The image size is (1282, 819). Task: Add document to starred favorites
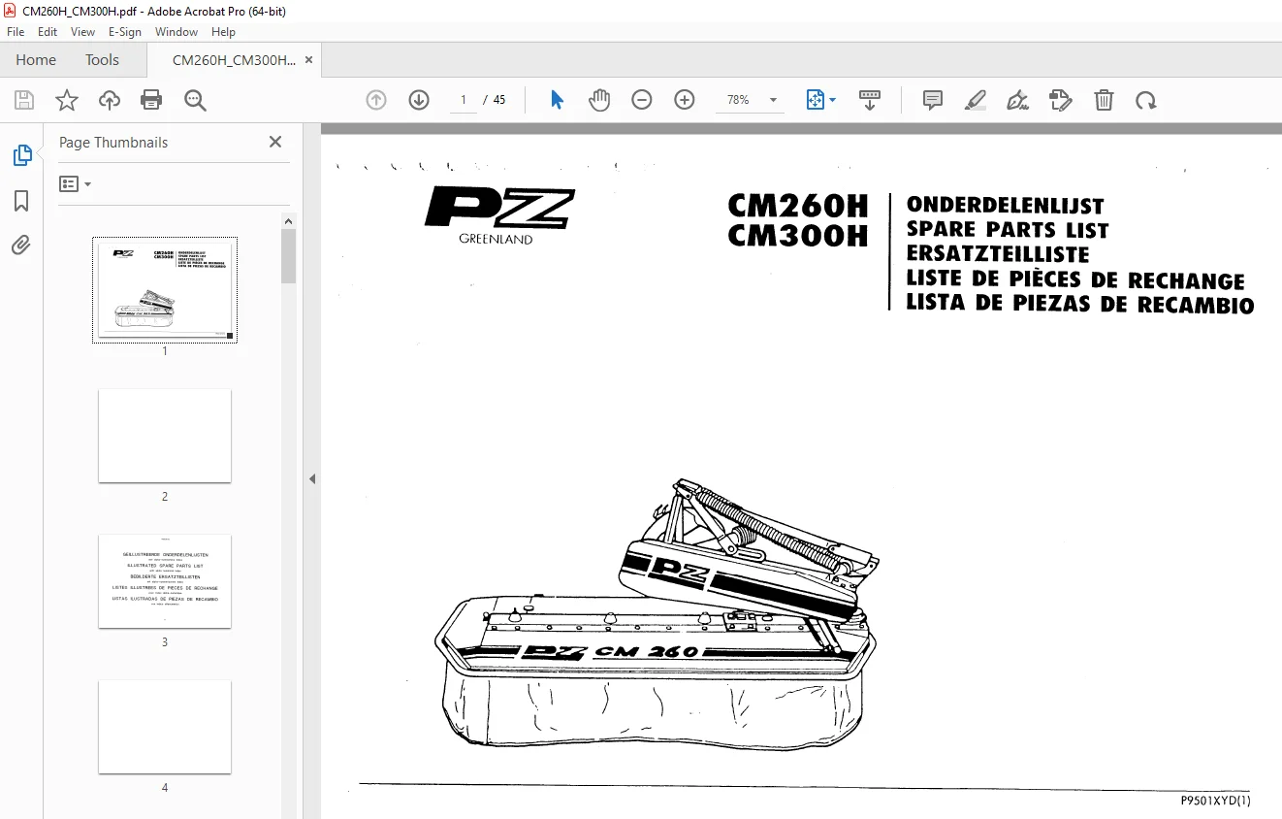(x=67, y=100)
